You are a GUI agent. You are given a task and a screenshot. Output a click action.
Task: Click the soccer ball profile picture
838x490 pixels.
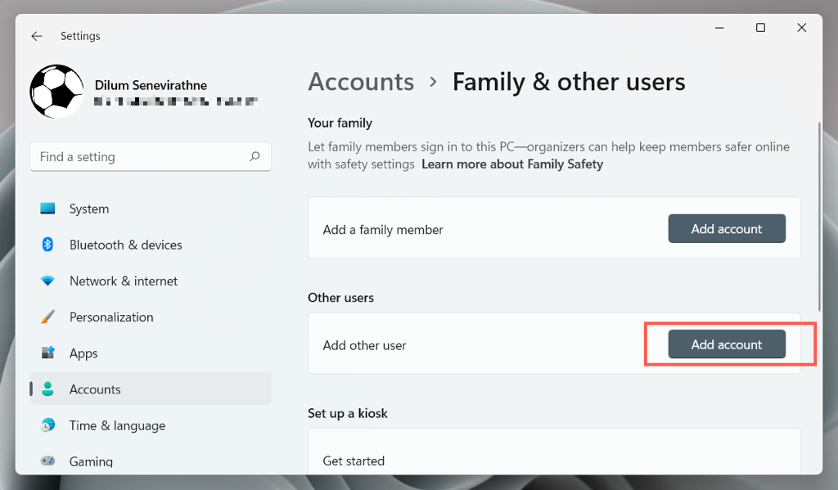click(56, 91)
